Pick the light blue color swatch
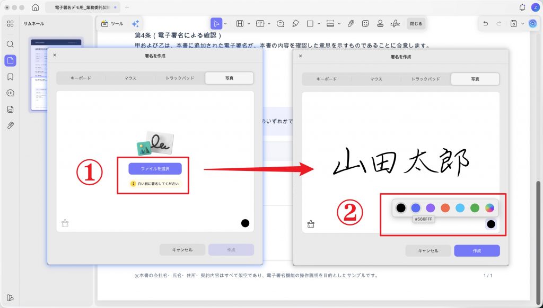The image size is (543, 308). [460, 208]
